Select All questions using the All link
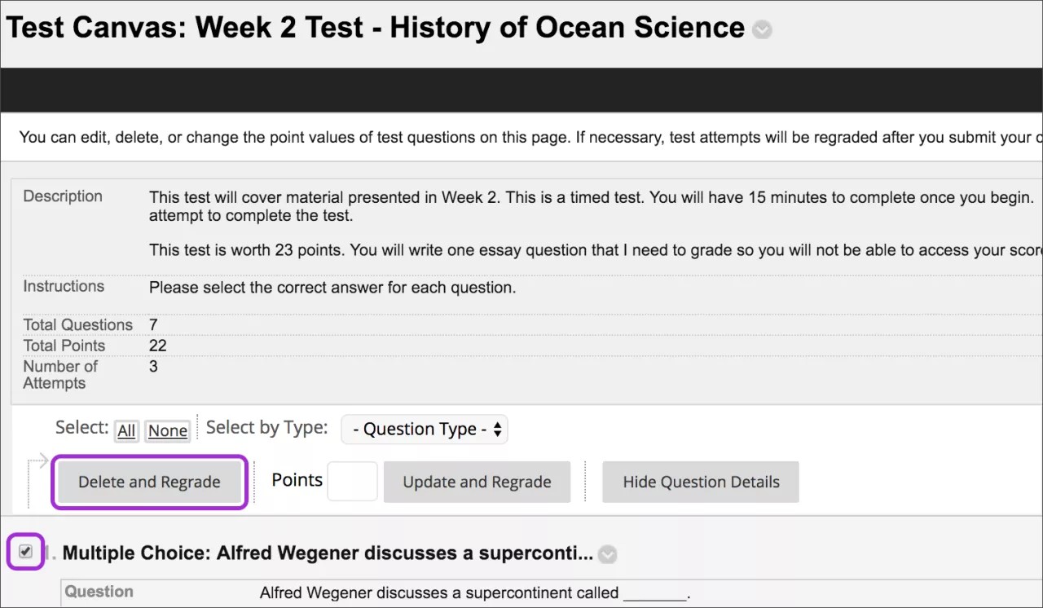 [126, 430]
